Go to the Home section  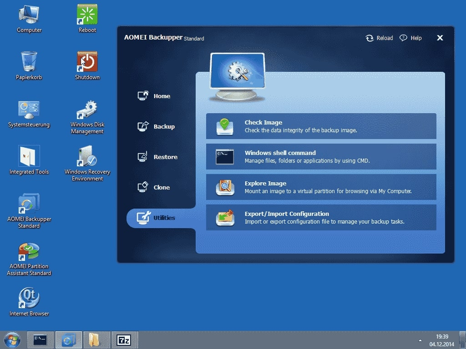point(154,96)
